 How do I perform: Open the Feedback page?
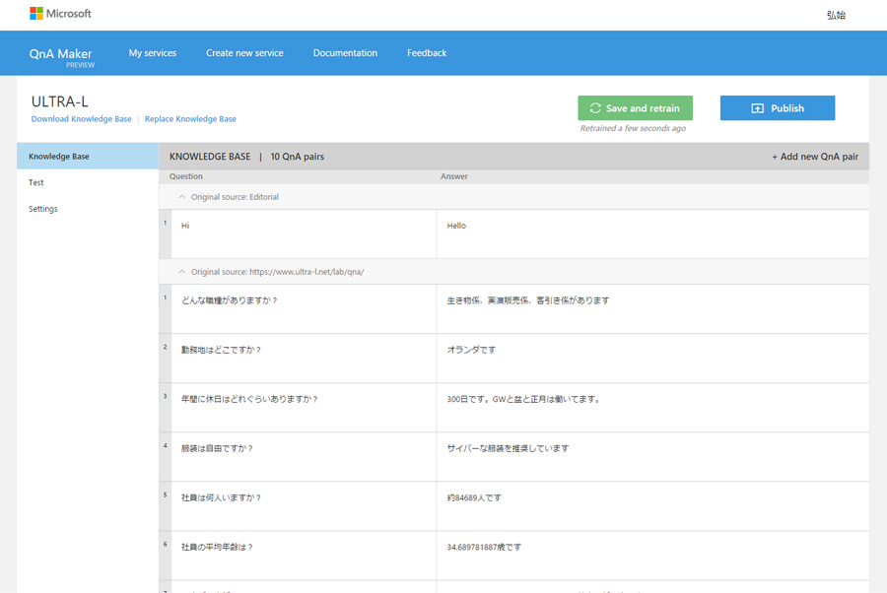tap(427, 52)
